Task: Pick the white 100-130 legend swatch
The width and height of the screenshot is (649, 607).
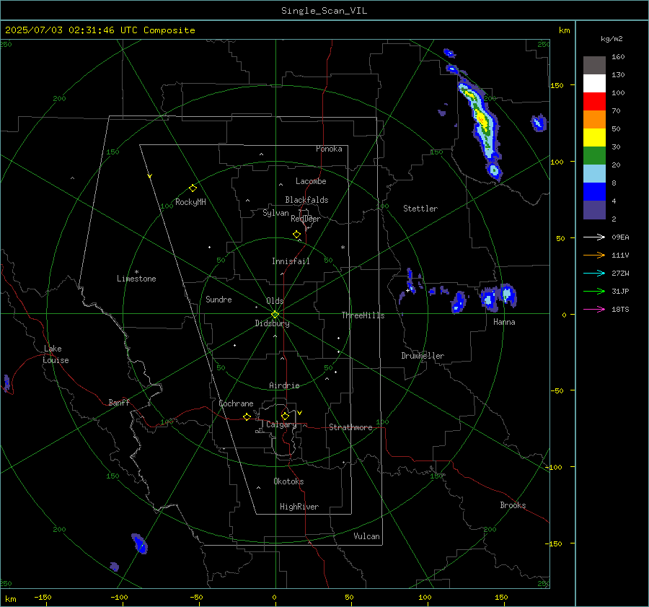Action: click(594, 83)
